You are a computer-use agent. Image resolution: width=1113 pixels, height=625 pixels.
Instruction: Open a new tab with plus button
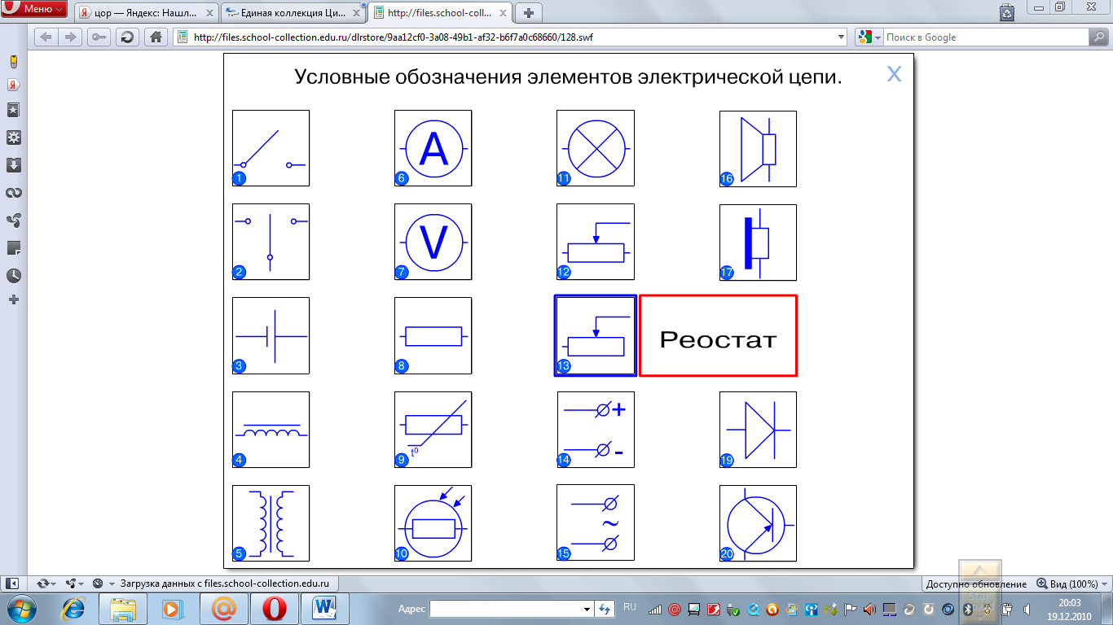tap(529, 12)
